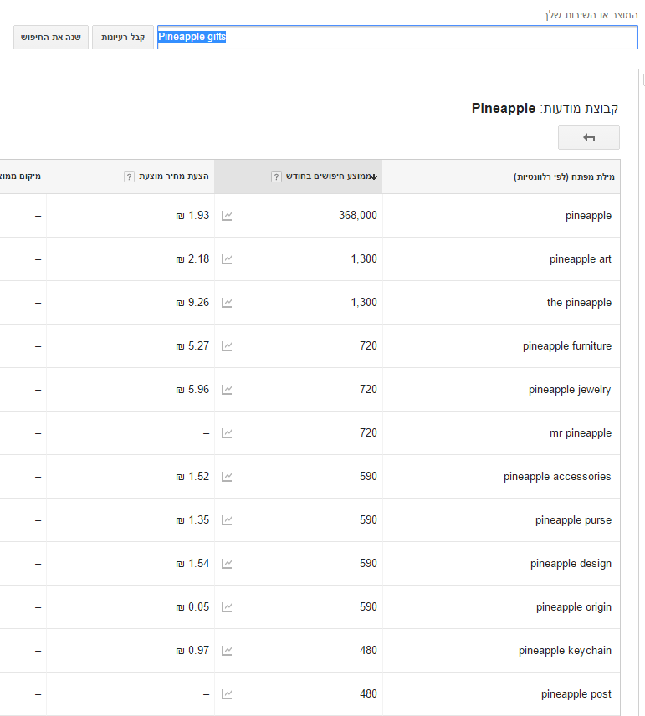Viewport: 645px width, 716px height.
Task: Sort by ממוצע חיפושים בחודש column header
Action: point(326,177)
